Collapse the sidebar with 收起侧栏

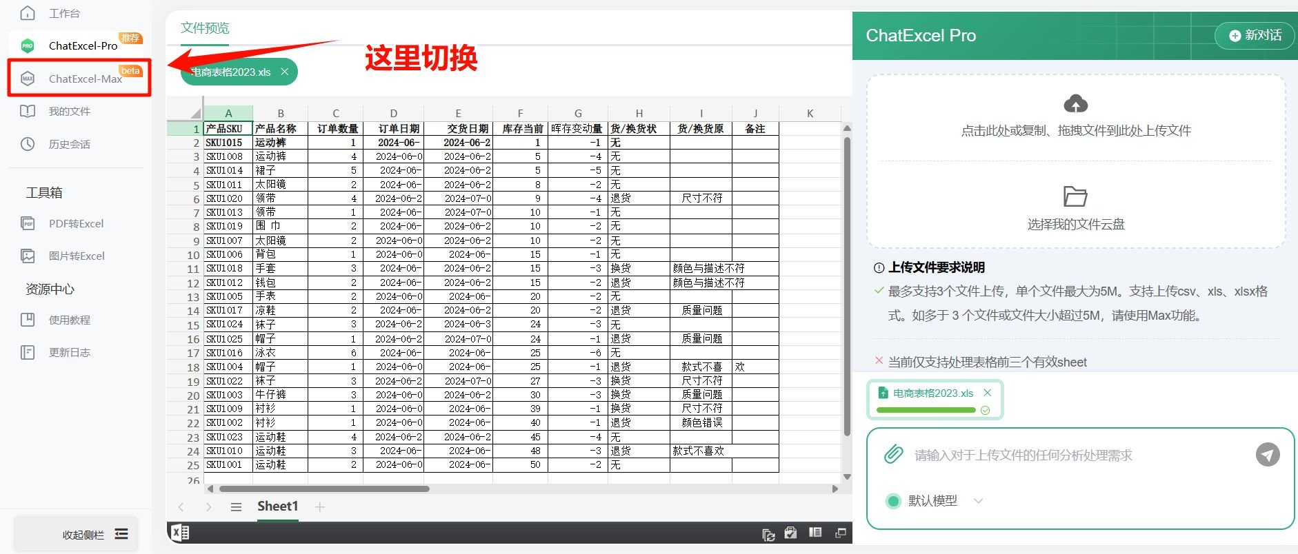pyautogui.click(x=94, y=534)
